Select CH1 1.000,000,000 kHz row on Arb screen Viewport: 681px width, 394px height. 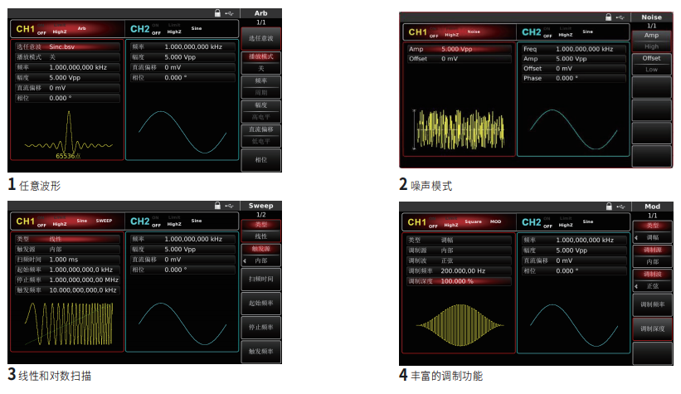68,67
